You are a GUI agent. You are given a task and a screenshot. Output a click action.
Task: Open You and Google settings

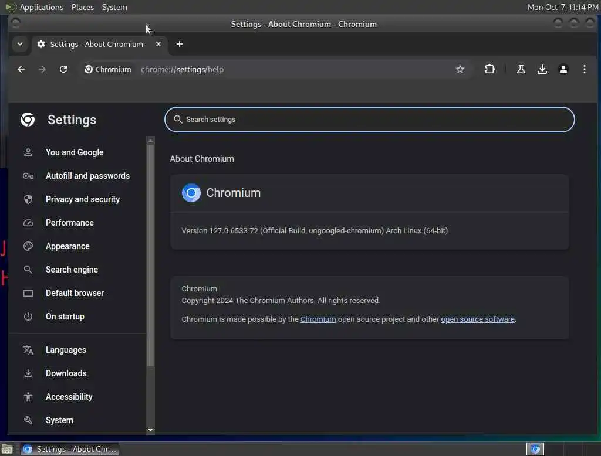(75, 152)
